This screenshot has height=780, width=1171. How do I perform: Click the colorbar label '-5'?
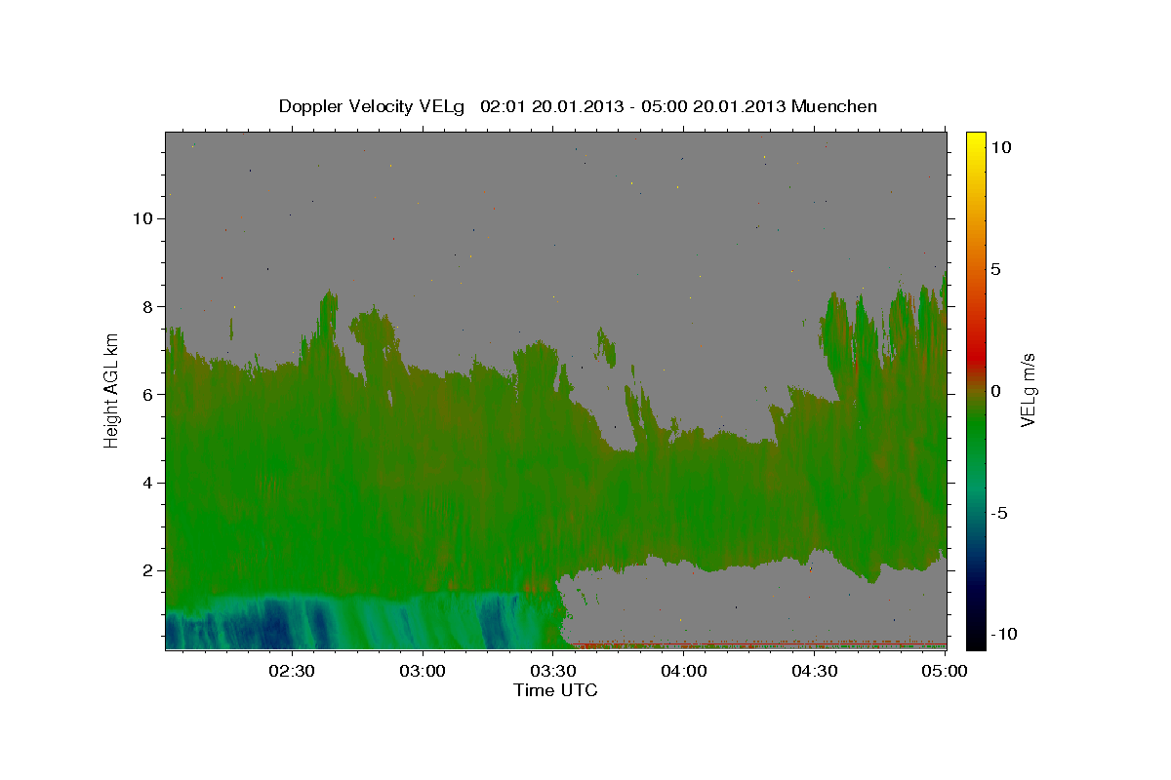pos(999,513)
